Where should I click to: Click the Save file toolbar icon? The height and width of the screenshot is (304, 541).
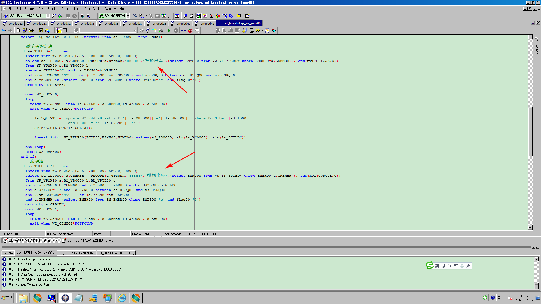click(41, 30)
